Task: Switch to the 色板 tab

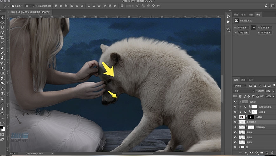Action: click(243, 14)
